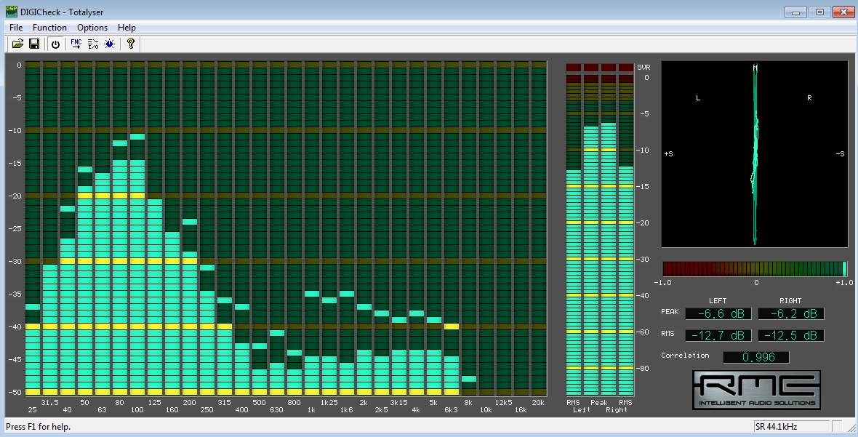The image size is (858, 437).
Task: Click the OVR label on level meter
Action: (x=644, y=68)
